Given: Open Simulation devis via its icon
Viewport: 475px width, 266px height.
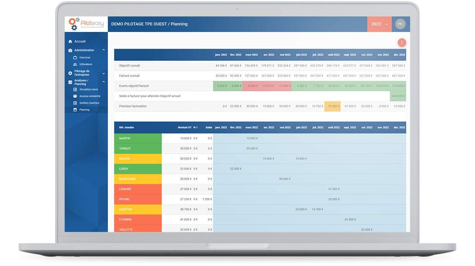Looking at the screenshot, I should pos(75,89).
